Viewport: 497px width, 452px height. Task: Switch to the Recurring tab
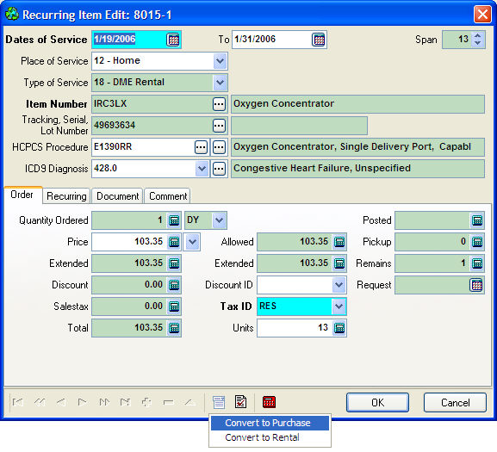click(x=66, y=196)
